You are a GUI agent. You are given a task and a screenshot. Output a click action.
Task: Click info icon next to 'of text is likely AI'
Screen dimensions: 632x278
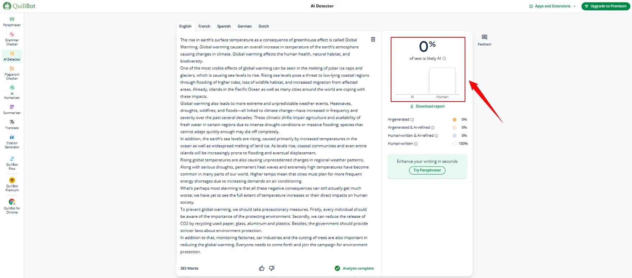[444, 58]
